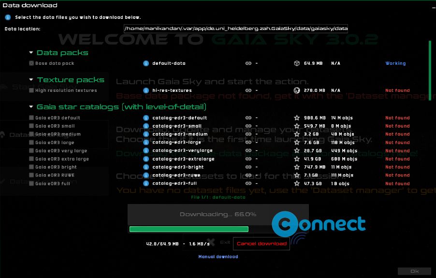
Task: Click the 42.8/64.9 MB download readout
Action: [x=162, y=244]
